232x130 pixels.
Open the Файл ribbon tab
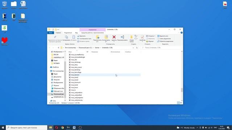[x=51, y=33]
